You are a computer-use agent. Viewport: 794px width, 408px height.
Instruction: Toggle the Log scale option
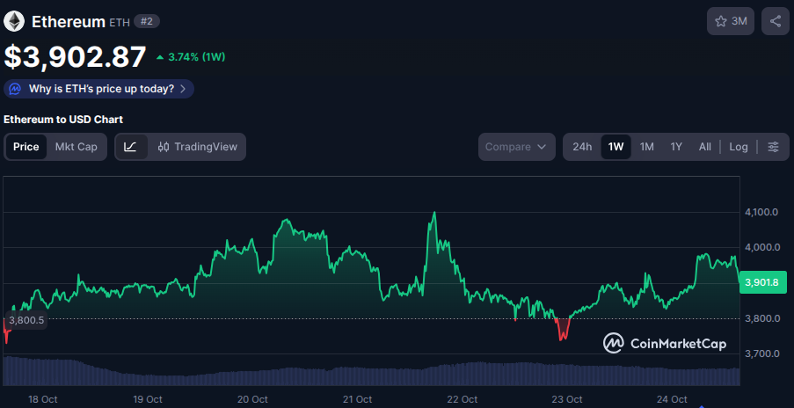(x=739, y=147)
